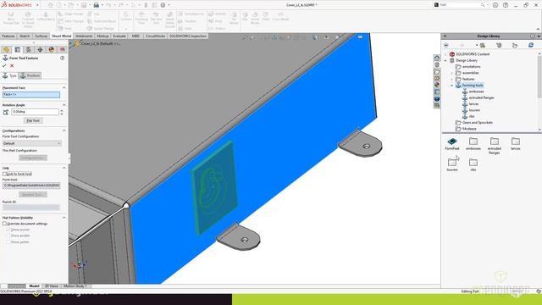Collapse the Flat Pattern Visibility section

[64, 218]
